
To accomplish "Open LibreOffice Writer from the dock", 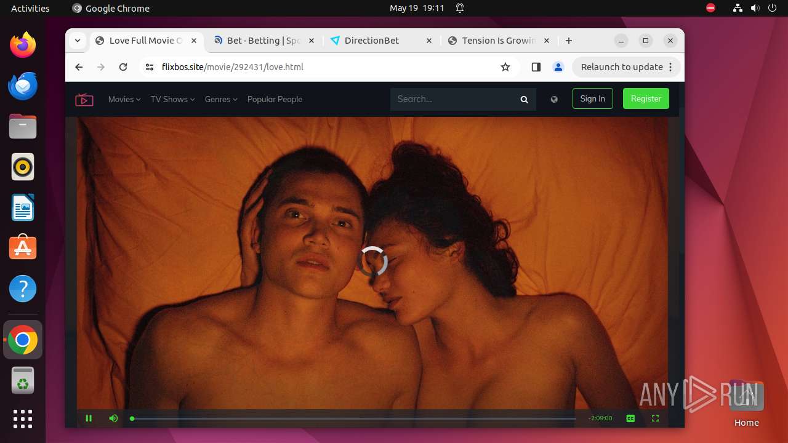I will (x=23, y=207).
